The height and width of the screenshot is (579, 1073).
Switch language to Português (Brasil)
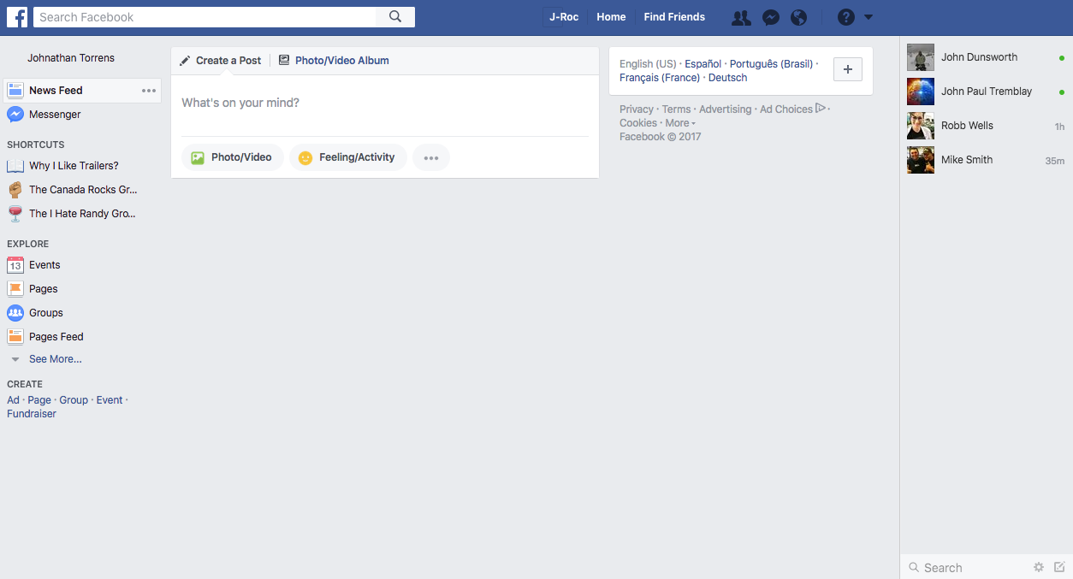tap(771, 64)
